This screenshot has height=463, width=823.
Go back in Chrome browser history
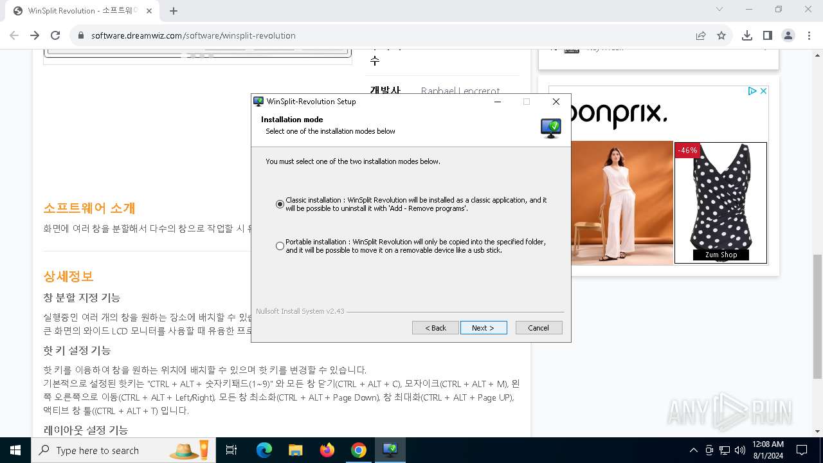(x=14, y=35)
